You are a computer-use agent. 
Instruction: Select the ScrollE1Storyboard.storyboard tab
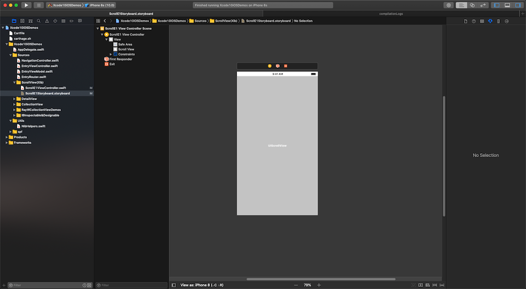131,13
